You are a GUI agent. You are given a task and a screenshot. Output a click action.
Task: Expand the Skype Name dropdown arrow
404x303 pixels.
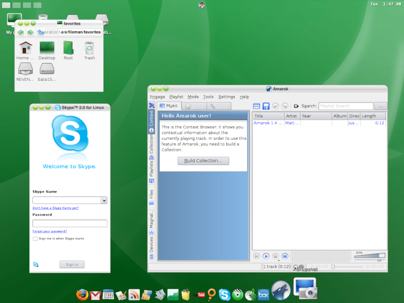click(x=104, y=200)
